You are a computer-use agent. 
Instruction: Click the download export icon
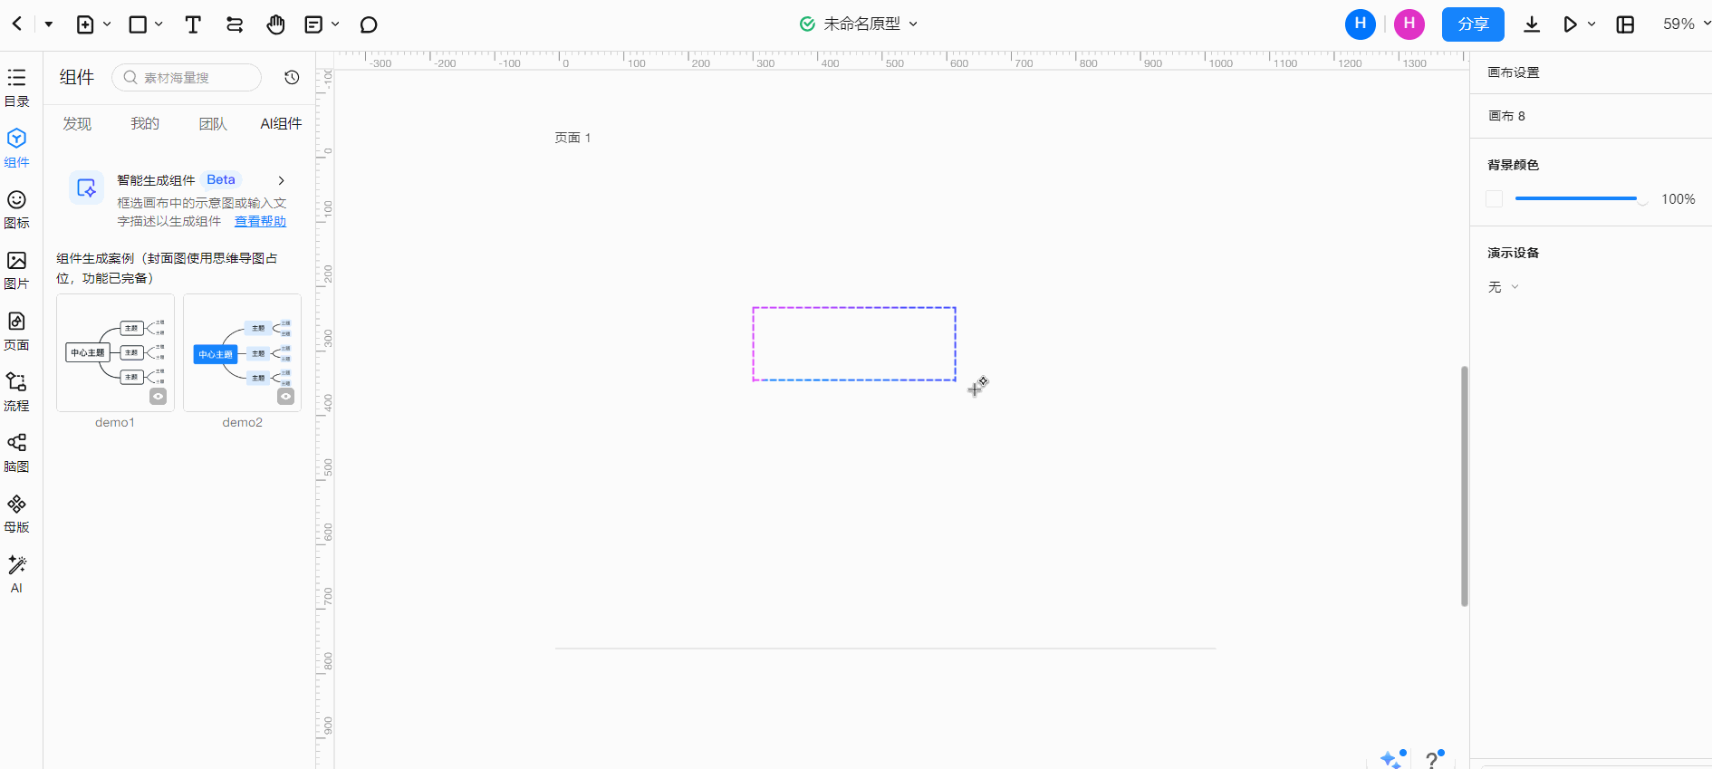[1531, 24]
